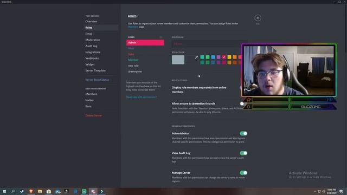Pick the teal color swatch in the top row
Screen dimensions: 347x195
(202, 57)
